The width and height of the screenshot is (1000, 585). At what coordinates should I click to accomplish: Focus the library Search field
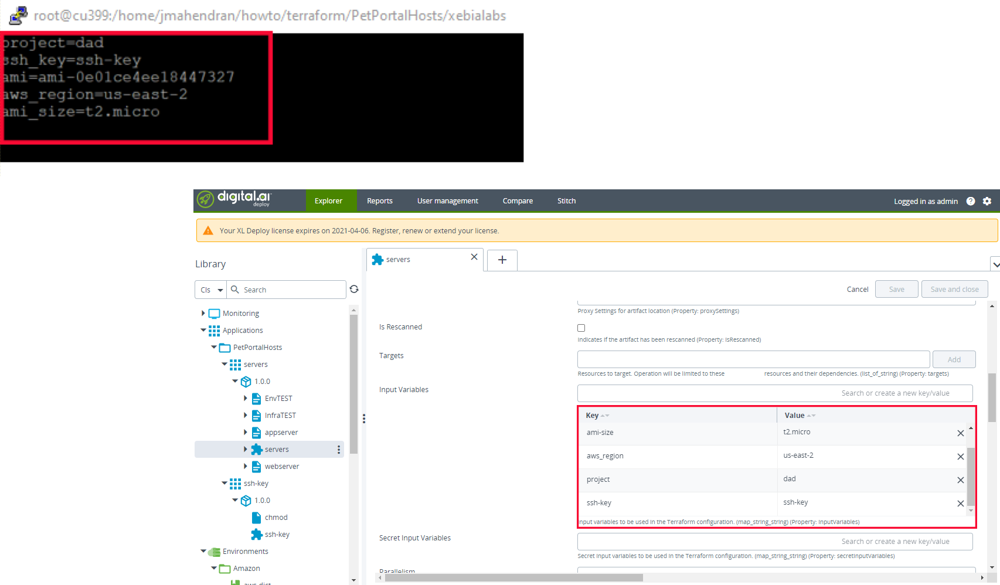tap(286, 290)
